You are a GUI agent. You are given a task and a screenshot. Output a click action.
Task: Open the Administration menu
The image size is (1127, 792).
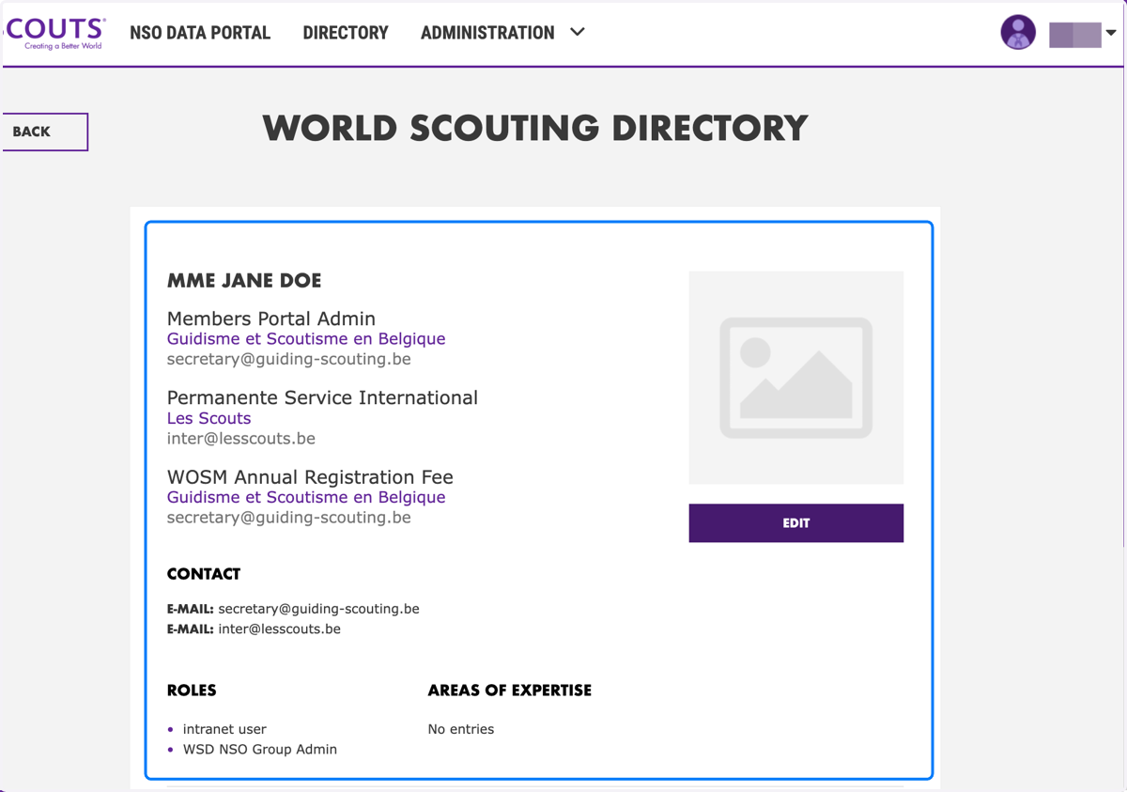pos(487,33)
